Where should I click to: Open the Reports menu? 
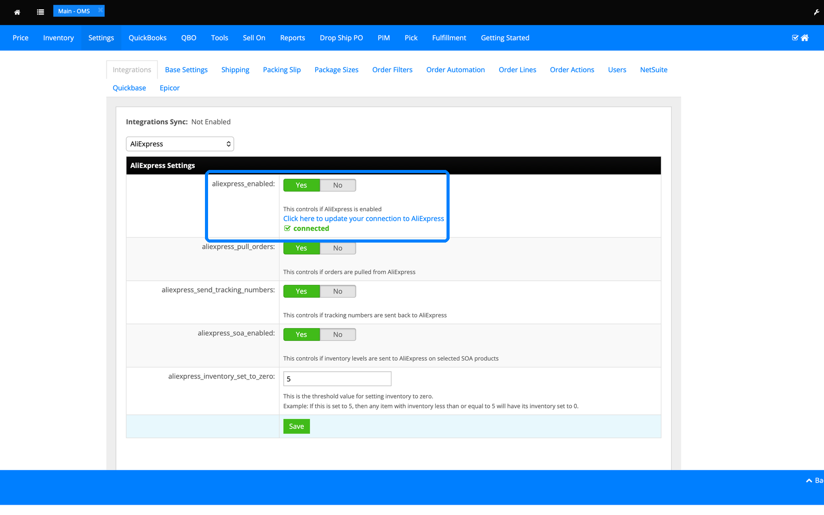pos(293,38)
